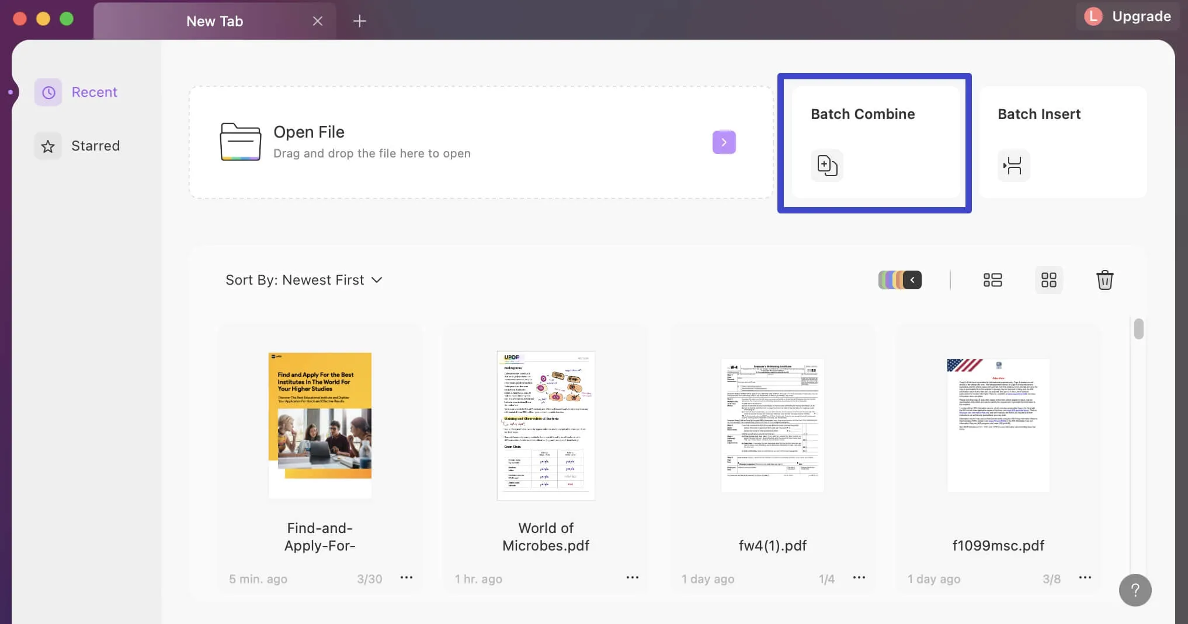Open more options for World of Microbes.pdf
The height and width of the screenshot is (624, 1188).
point(632,577)
